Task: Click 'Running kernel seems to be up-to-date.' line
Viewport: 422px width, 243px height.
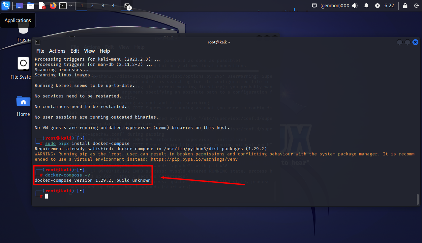Action: (x=85, y=86)
